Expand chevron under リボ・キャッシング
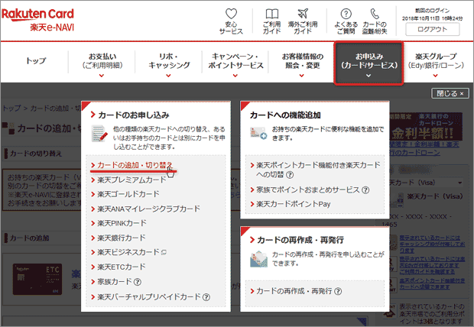 tap(168, 76)
